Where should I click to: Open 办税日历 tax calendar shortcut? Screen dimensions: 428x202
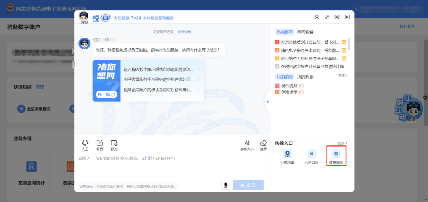coord(311,156)
